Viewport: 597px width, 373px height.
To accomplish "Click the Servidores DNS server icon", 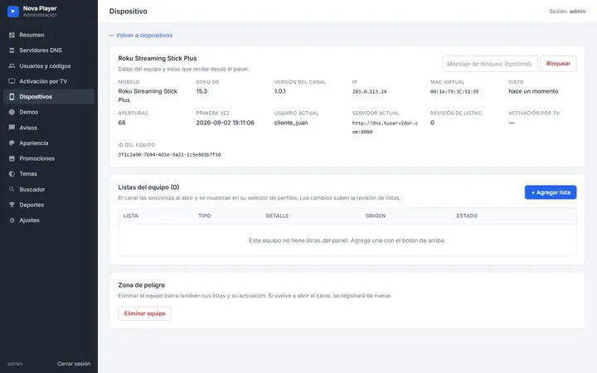I will pyautogui.click(x=12, y=51).
